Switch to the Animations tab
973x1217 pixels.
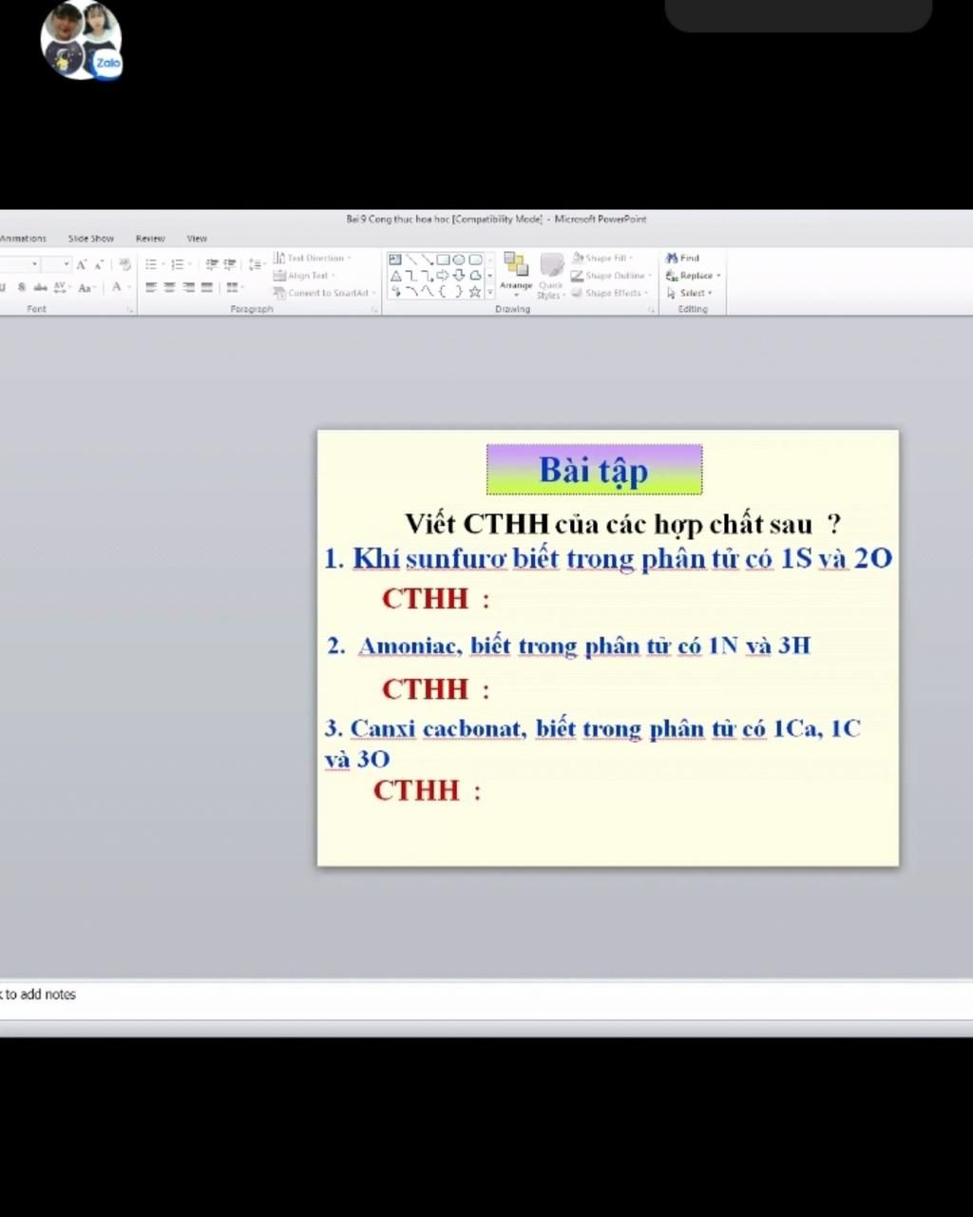(x=23, y=239)
